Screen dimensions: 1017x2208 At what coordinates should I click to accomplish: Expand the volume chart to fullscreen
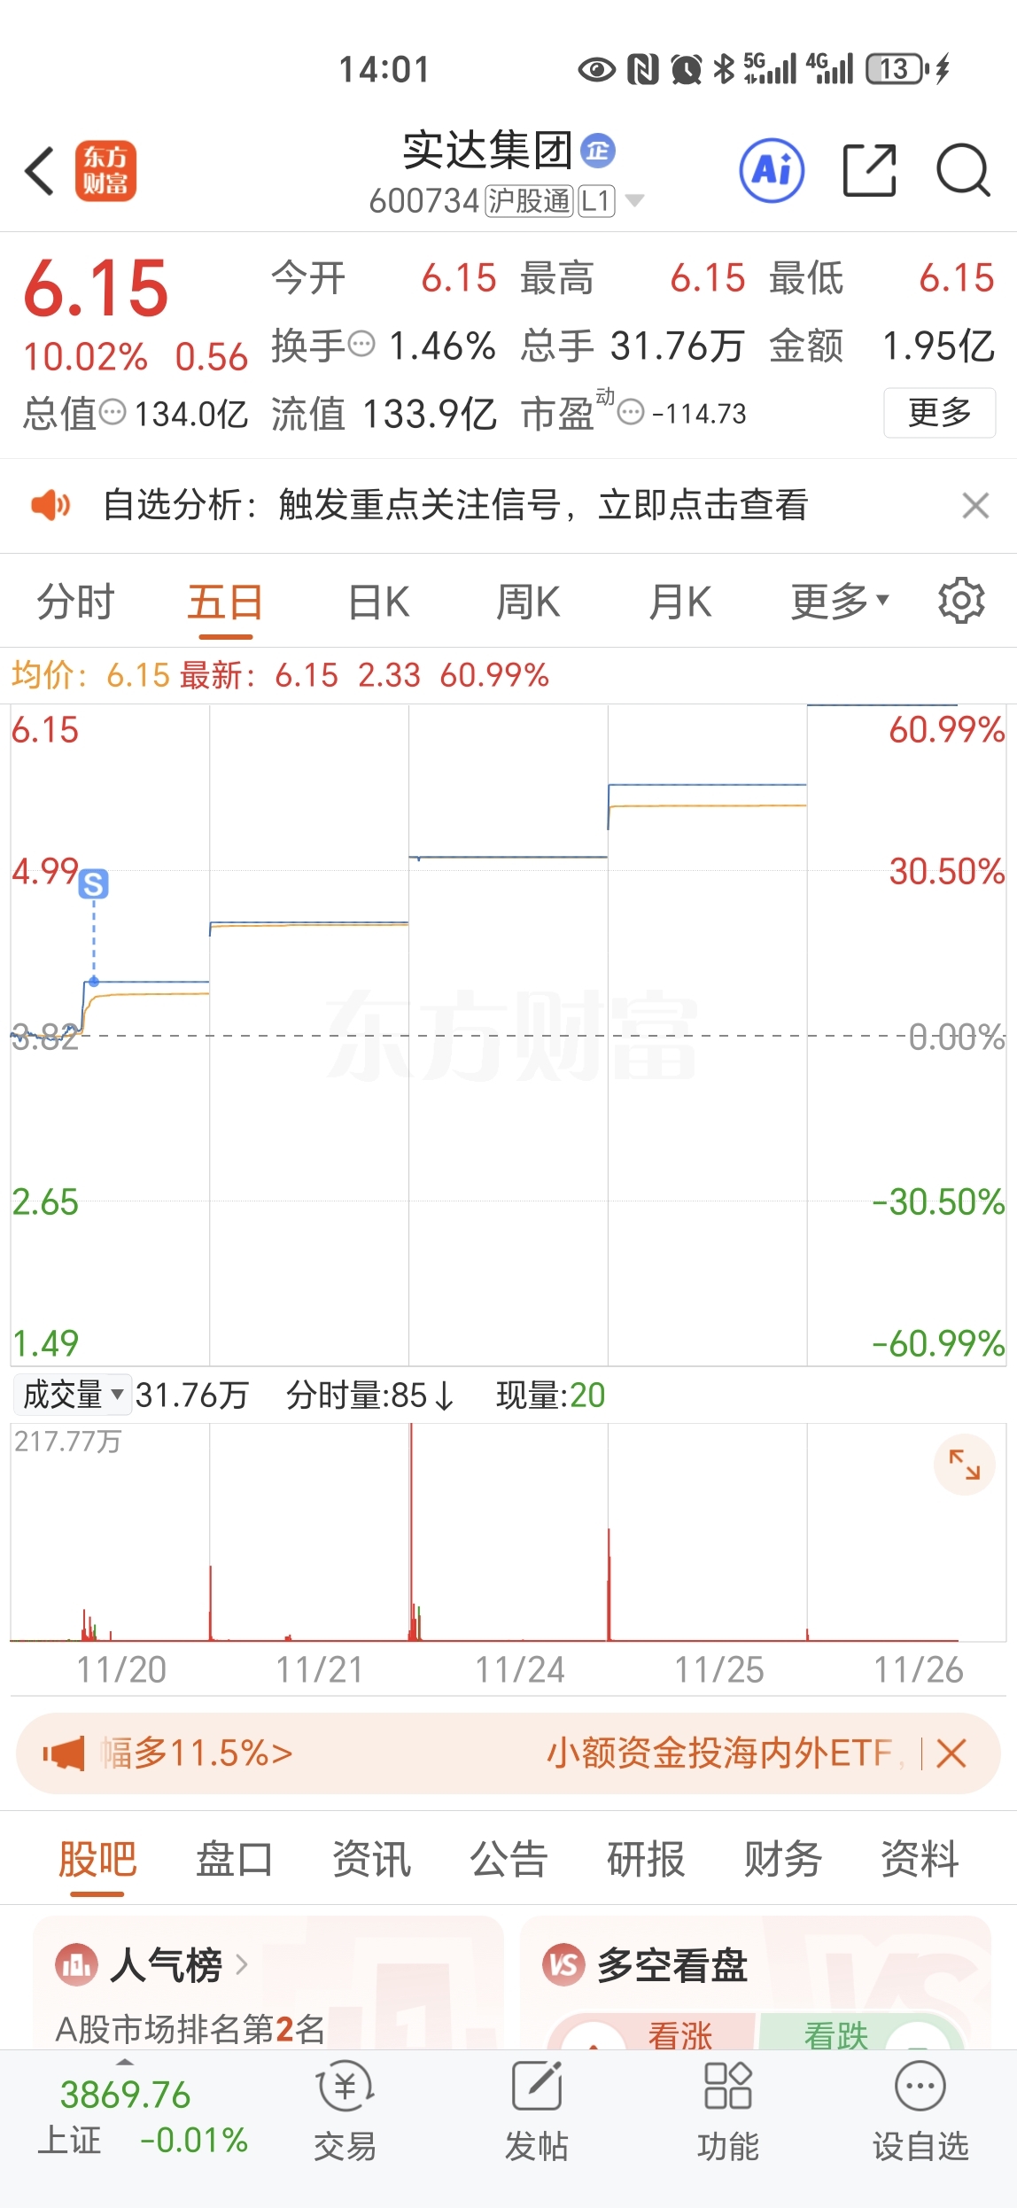pos(965,1465)
